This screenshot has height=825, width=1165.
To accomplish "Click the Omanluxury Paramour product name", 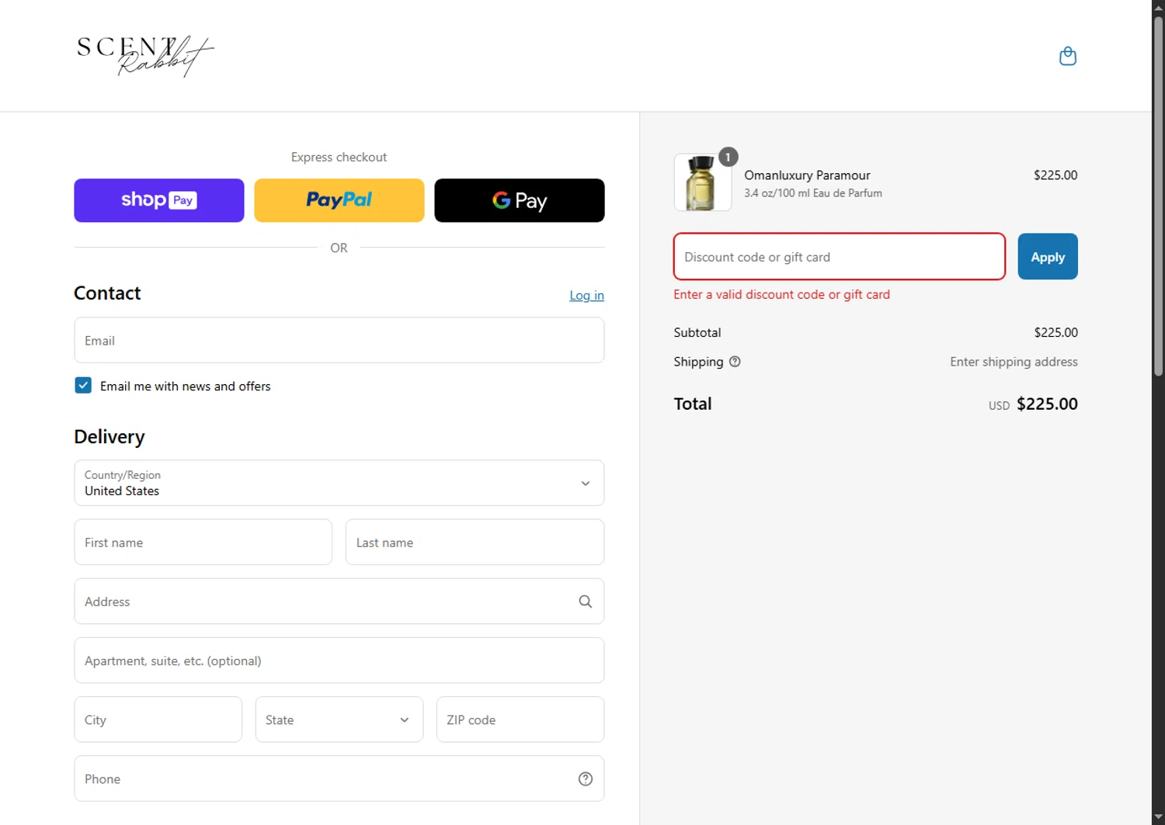I will tap(807, 175).
